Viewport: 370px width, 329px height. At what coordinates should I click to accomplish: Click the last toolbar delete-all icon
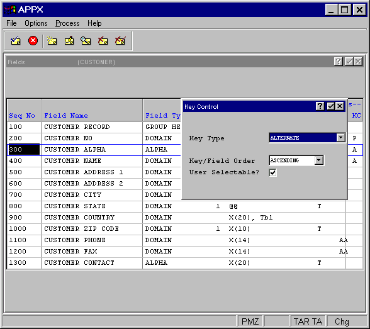120,41
